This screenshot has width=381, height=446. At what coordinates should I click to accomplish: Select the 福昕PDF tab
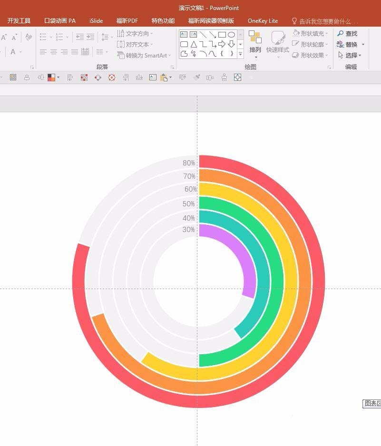tap(127, 21)
